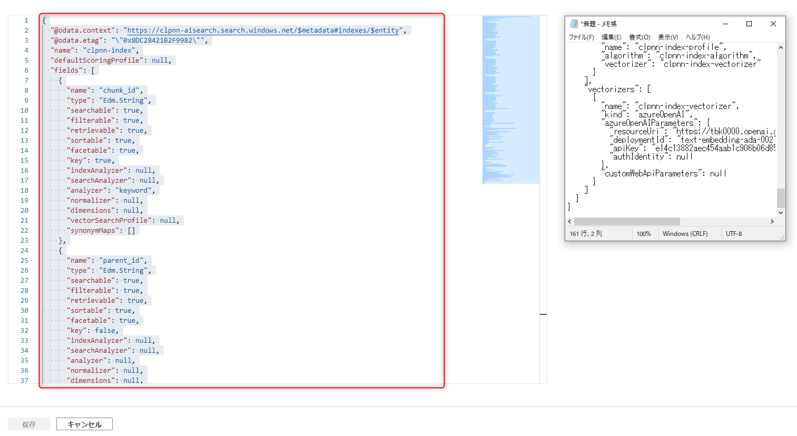Click Notepad's vertical scroll up arrow

click(781, 47)
